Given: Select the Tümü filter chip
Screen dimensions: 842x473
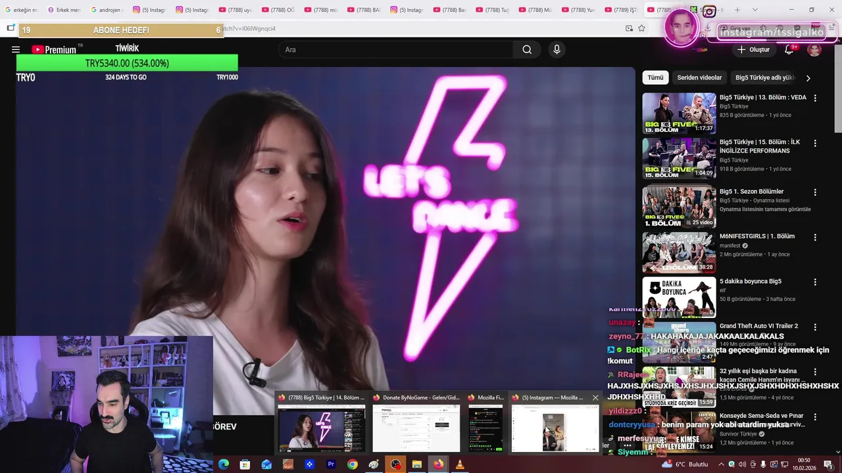Looking at the screenshot, I should pyautogui.click(x=655, y=78).
